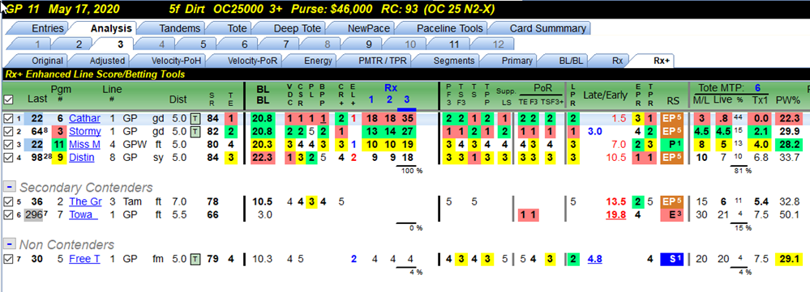Uncheck the Miss M row checkbox
This screenshot has width=810, height=292.
(8, 144)
